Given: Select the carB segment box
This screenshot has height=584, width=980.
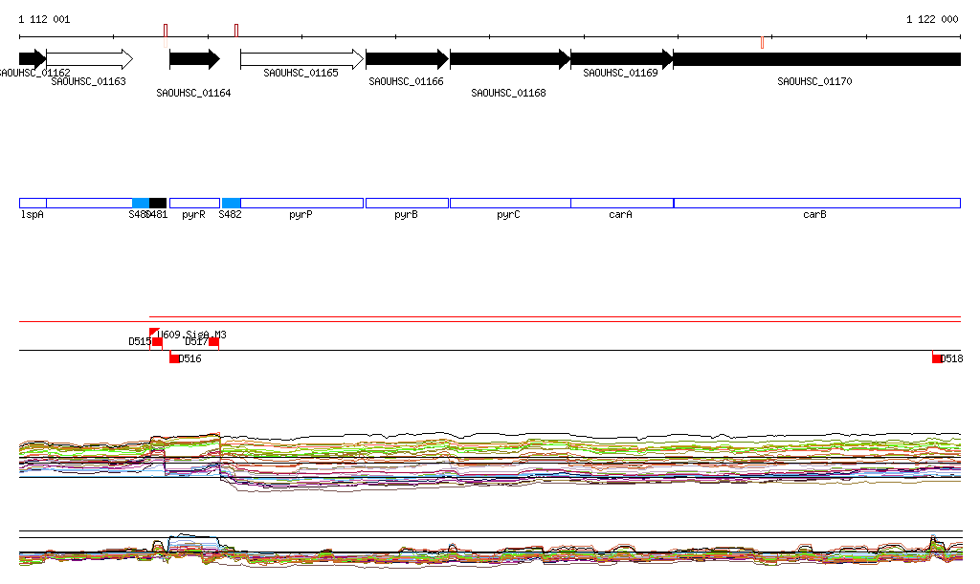Looking at the screenshot, I should 816,203.
